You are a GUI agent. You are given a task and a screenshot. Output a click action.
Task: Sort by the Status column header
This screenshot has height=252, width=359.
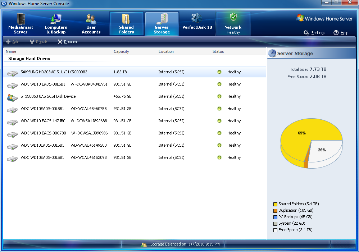pos(238,51)
